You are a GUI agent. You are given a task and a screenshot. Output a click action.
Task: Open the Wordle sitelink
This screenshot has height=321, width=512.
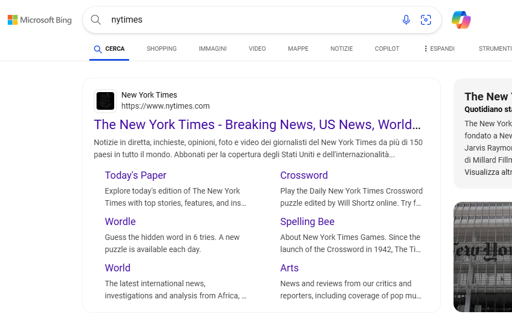120,222
